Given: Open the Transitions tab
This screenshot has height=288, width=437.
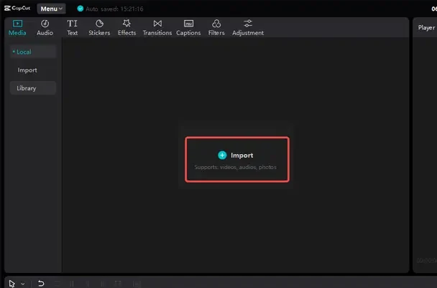Looking at the screenshot, I should coord(157,27).
